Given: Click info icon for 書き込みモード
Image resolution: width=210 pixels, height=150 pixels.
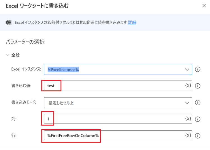Looking at the screenshot, I should (198, 103).
